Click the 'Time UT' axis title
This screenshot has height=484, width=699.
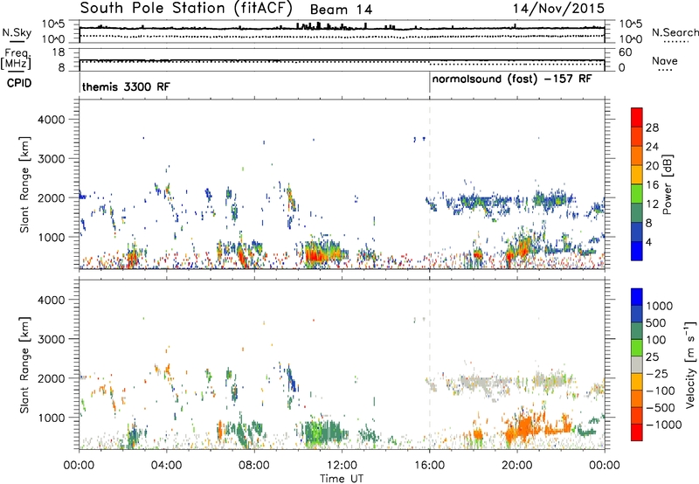tap(342, 479)
